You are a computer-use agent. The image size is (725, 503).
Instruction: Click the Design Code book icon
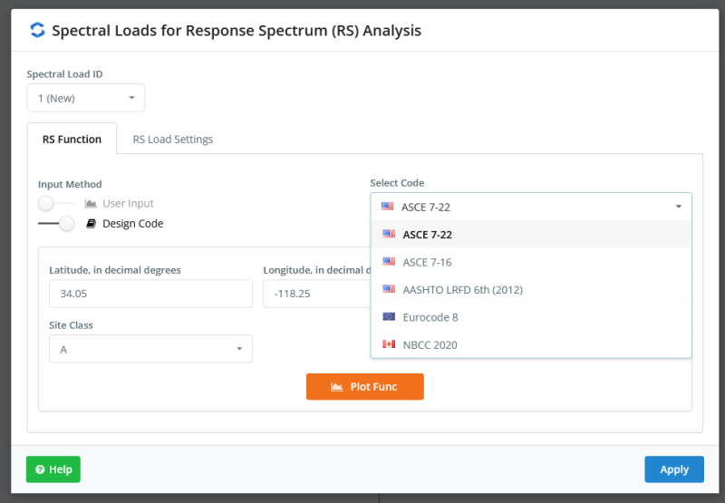(91, 224)
